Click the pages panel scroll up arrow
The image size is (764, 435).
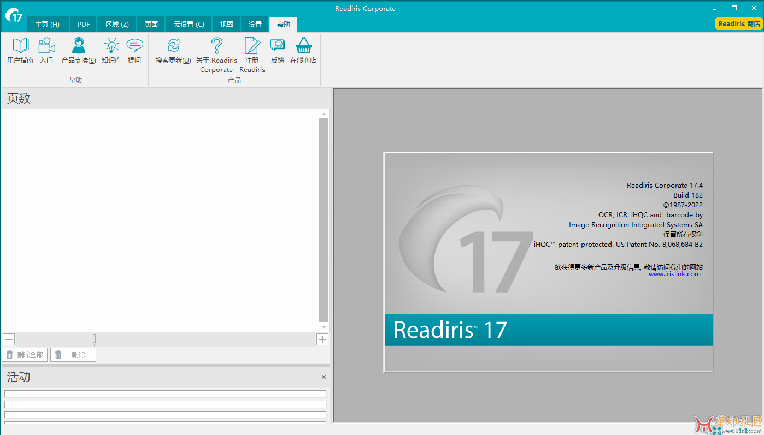click(324, 114)
